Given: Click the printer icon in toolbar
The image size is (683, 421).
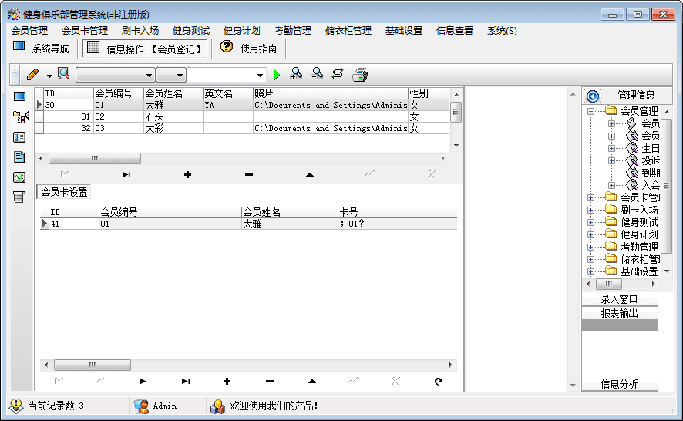Looking at the screenshot, I should tap(360, 75).
